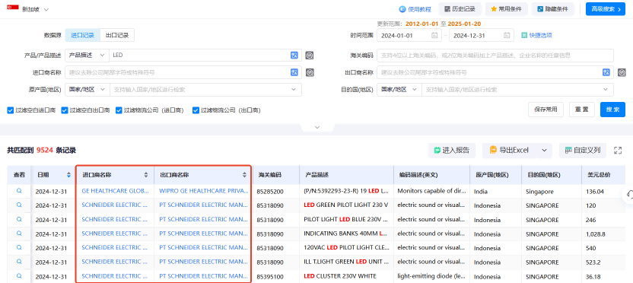Click the 重置 reset button

tap(582, 110)
